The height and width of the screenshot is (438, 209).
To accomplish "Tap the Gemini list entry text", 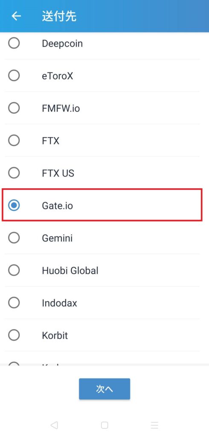I will 57,238.
